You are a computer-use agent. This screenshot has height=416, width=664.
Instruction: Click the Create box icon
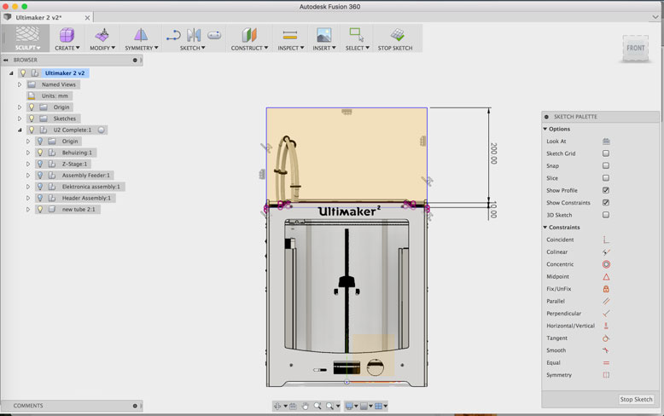(67, 35)
